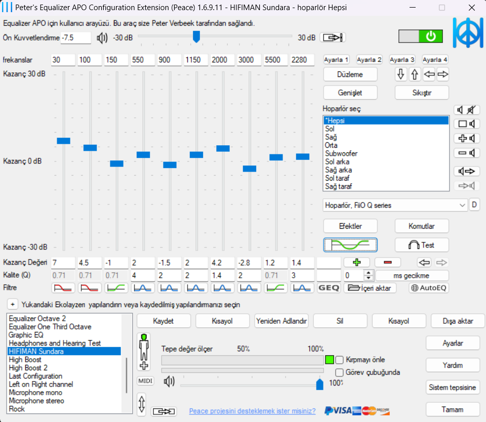The width and height of the screenshot is (486, 422).
Task: Select the Ayarla 3 preset tab
Action: pos(402,60)
